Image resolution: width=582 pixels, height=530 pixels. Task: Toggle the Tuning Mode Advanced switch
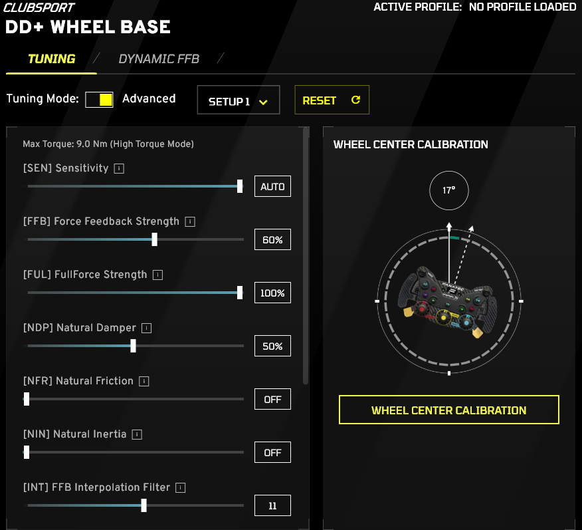pyautogui.click(x=99, y=100)
